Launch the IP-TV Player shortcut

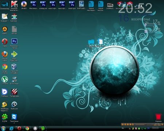click(x=14, y=80)
